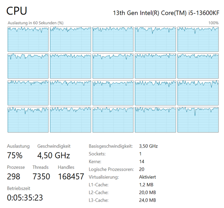Click the Basisgeschwindigkeit value 3,50 GHz
This screenshot has width=224, height=208.
[x=148, y=146]
